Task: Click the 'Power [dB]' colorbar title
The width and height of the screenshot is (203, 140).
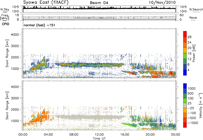Action: [x=194, y=53]
